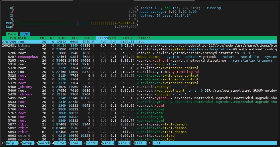Select the wpa_supplicant process row

(139, 90)
